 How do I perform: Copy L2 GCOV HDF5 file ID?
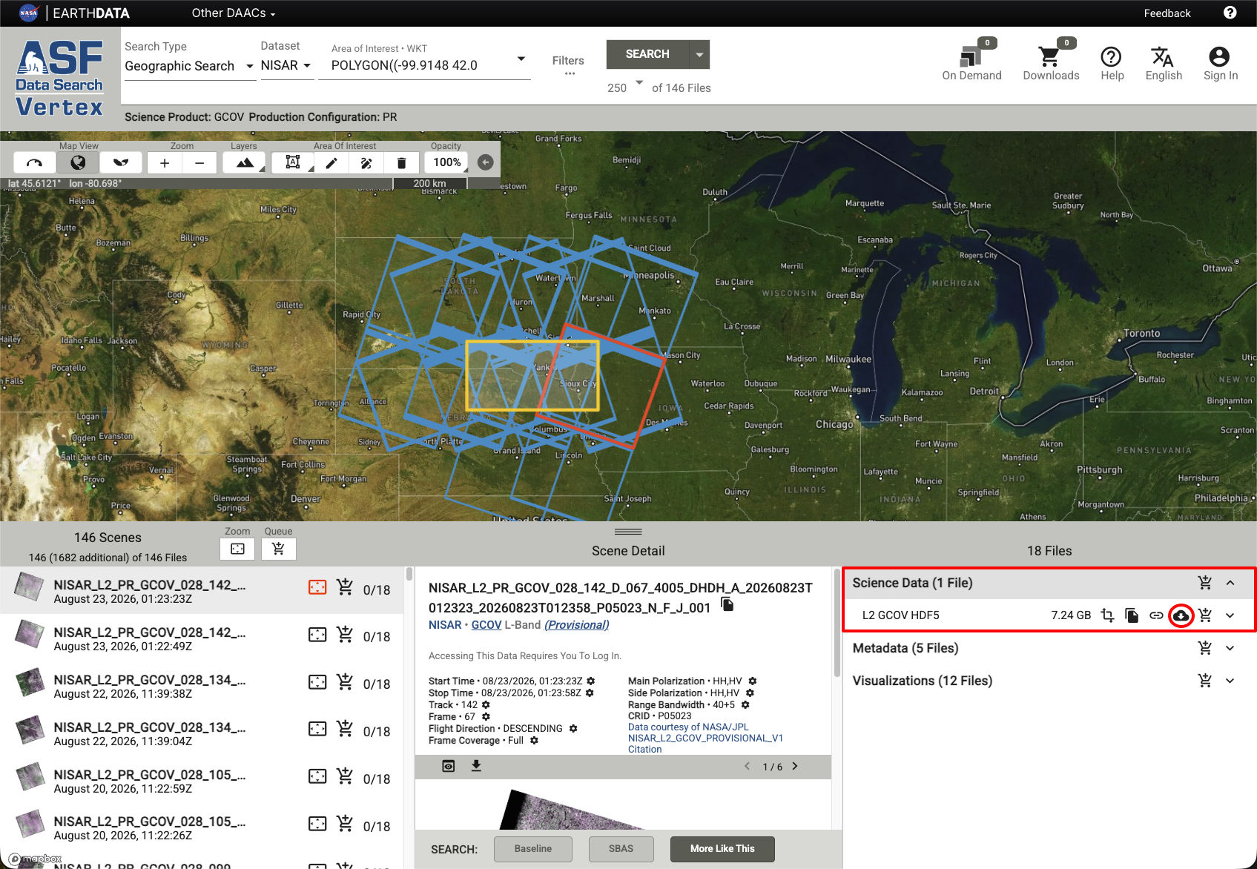pyautogui.click(x=1132, y=615)
